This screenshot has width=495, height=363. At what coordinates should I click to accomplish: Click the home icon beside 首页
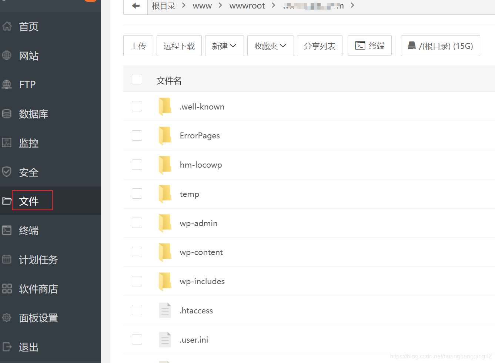point(7,26)
